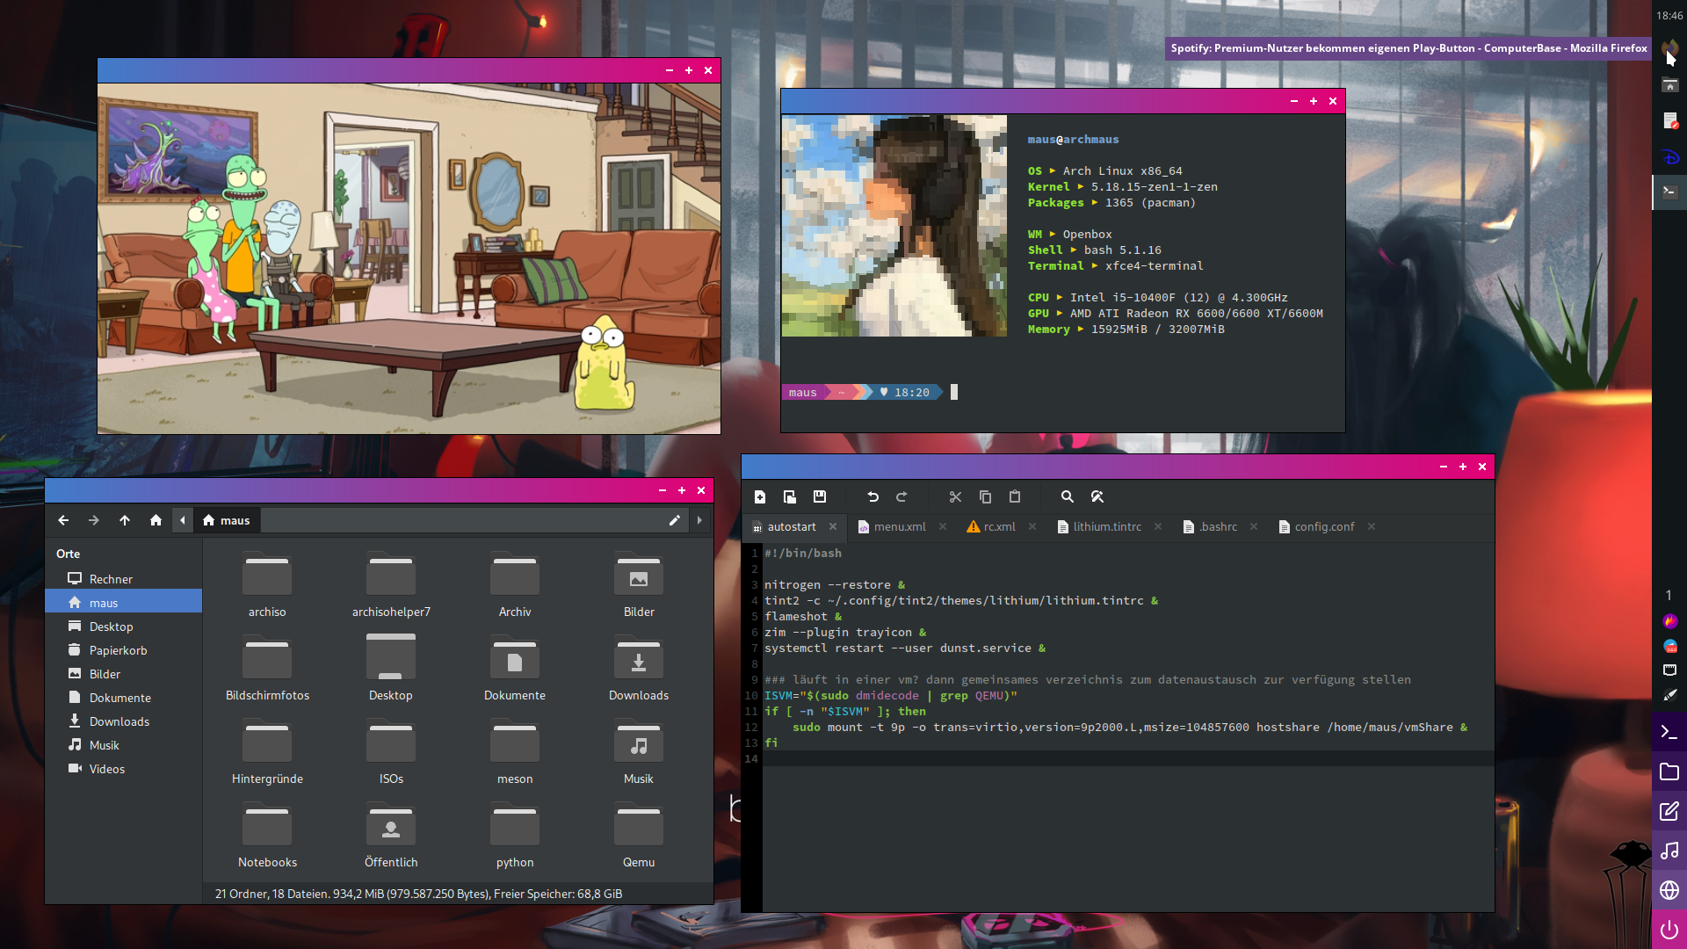Switch to the lithium.tintrc tab
1687x949 pixels.
[1106, 527]
